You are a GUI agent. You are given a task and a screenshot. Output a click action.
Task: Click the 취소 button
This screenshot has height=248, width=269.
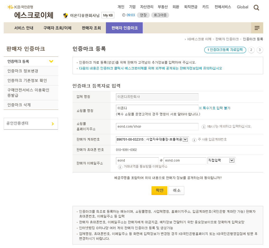176,190
